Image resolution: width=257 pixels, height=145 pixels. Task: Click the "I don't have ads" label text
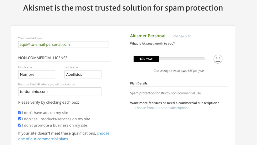(45, 113)
